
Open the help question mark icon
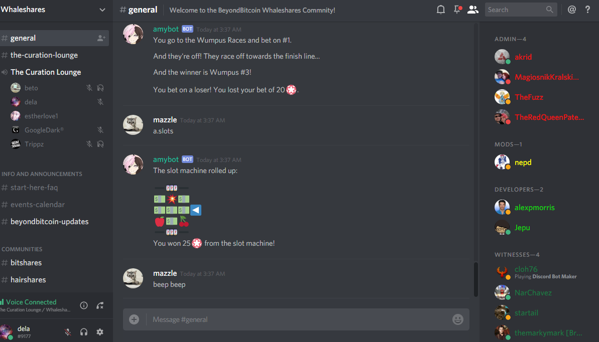[587, 10]
